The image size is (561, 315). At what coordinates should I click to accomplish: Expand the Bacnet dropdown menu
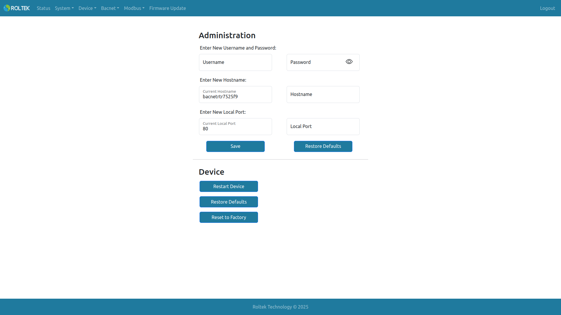coord(110,8)
